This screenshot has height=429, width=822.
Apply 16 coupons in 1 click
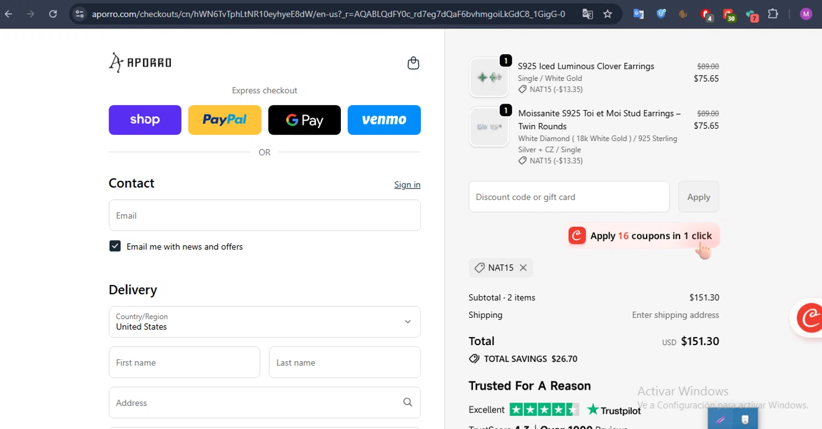coord(642,236)
